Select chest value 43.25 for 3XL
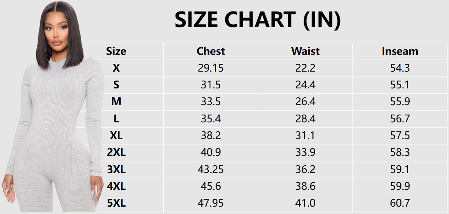The width and height of the screenshot is (449, 214). (x=211, y=169)
